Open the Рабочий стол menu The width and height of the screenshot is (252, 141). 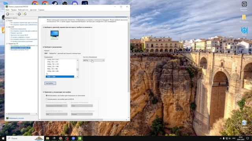23,10
